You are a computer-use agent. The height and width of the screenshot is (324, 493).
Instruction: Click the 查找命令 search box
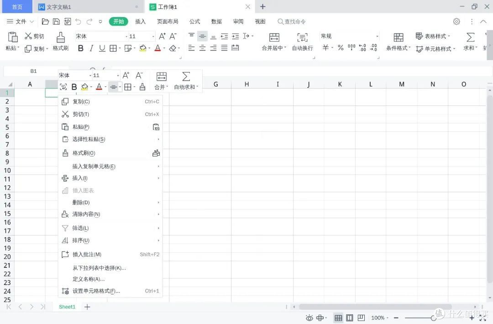pyautogui.click(x=291, y=21)
